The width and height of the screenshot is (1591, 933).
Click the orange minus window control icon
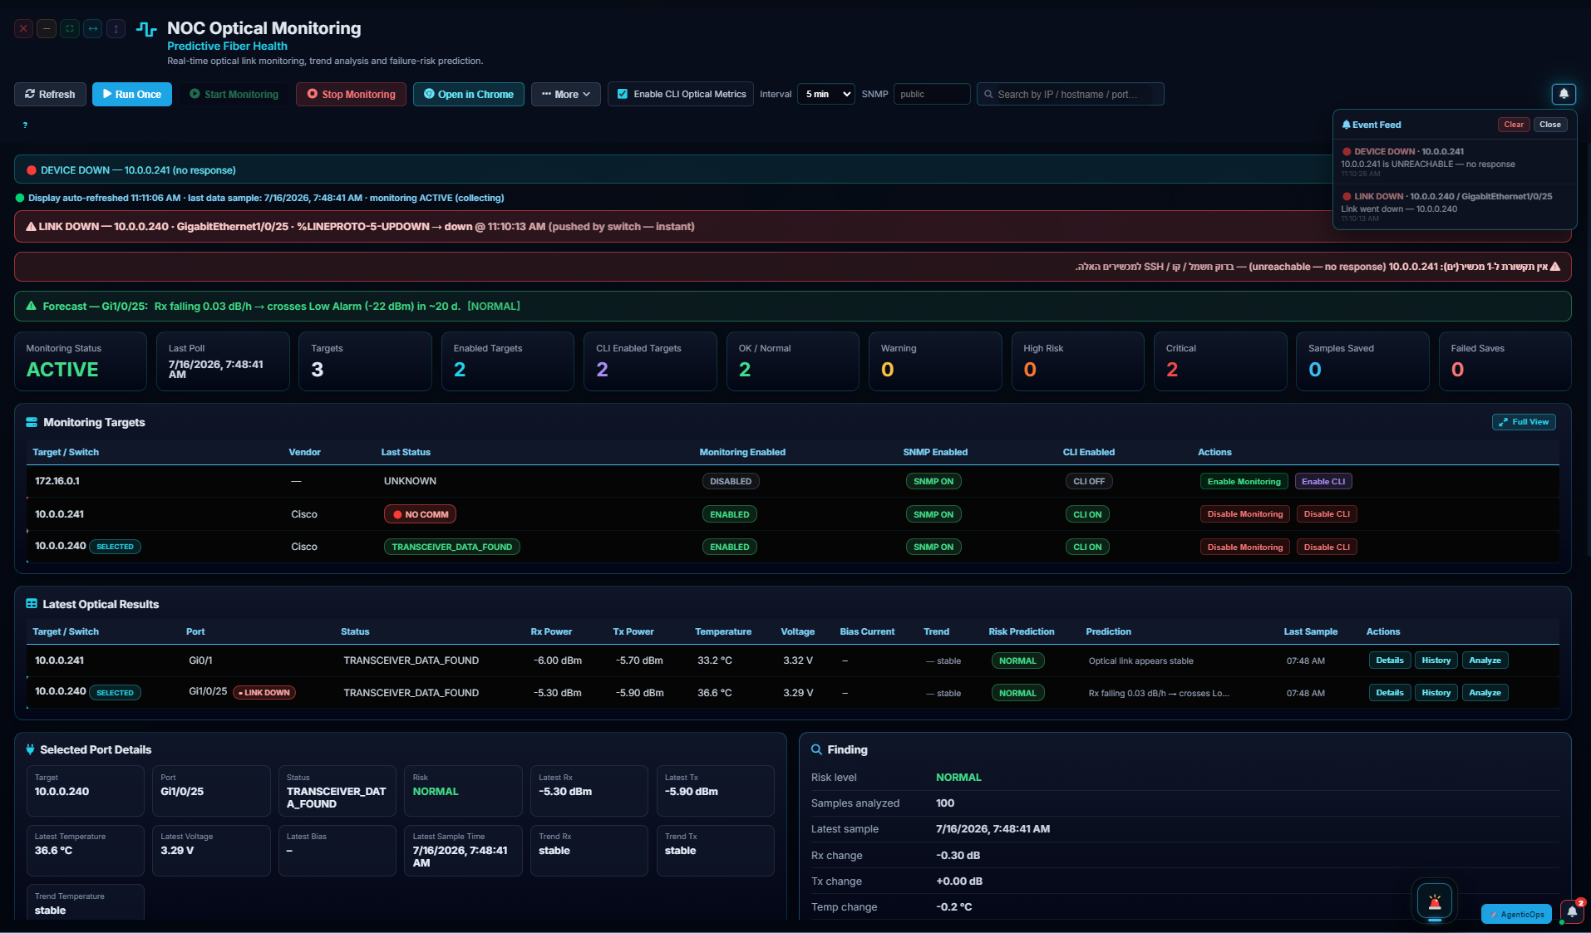click(47, 29)
